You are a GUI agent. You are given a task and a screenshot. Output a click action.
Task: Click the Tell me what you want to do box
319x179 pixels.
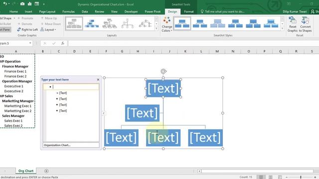click(x=223, y=11)
